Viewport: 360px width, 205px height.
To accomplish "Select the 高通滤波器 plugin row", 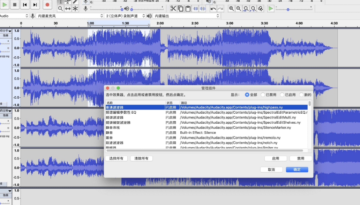I will 207,107.
